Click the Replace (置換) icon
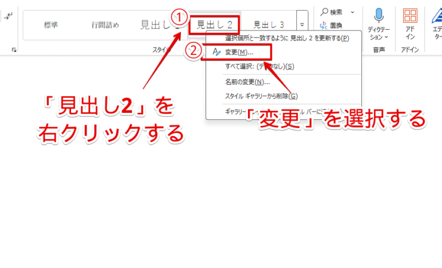This screenshot has height=268, width=442. [x=325, y=26]
